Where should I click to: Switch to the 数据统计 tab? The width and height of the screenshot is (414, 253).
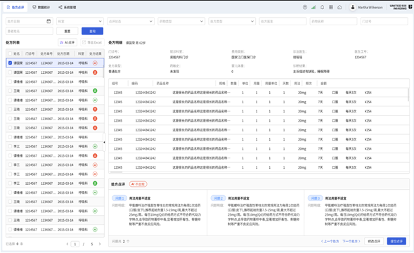tap(41, 8)
